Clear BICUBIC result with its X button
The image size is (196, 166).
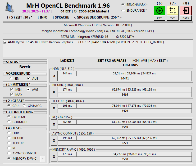pyautogui.click(x=54, y=92)
